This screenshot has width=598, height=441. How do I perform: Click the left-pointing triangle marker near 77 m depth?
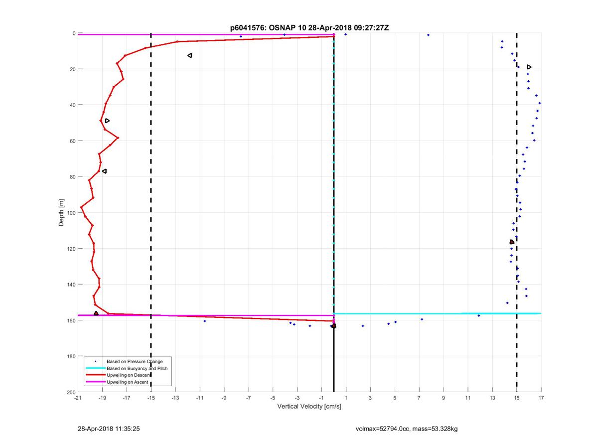pos(104,171)
